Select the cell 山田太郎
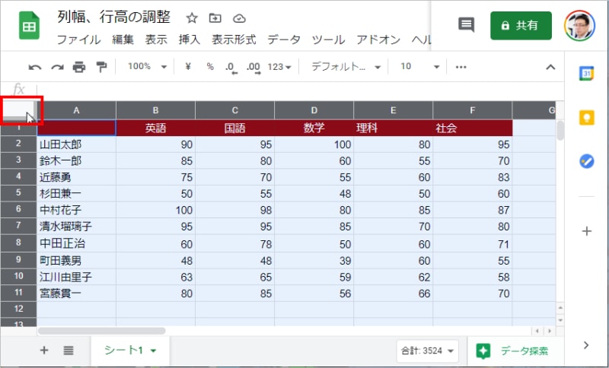The height and width of the screenshot is (368, 609). [x=77, y=144]
